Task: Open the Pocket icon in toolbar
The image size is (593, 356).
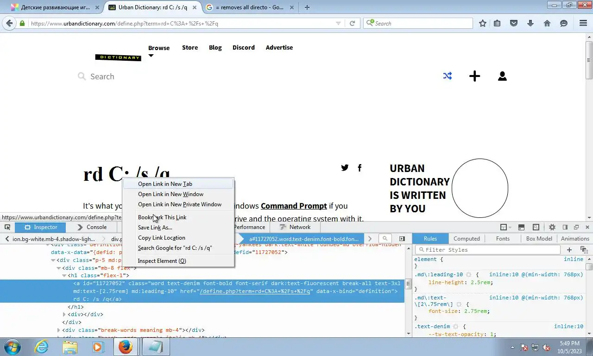Action: [x=514, y=23]
